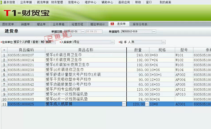Open the 钱流单据 menu
This screenshot has height=129, width=211.
click(x=43, y=2)
